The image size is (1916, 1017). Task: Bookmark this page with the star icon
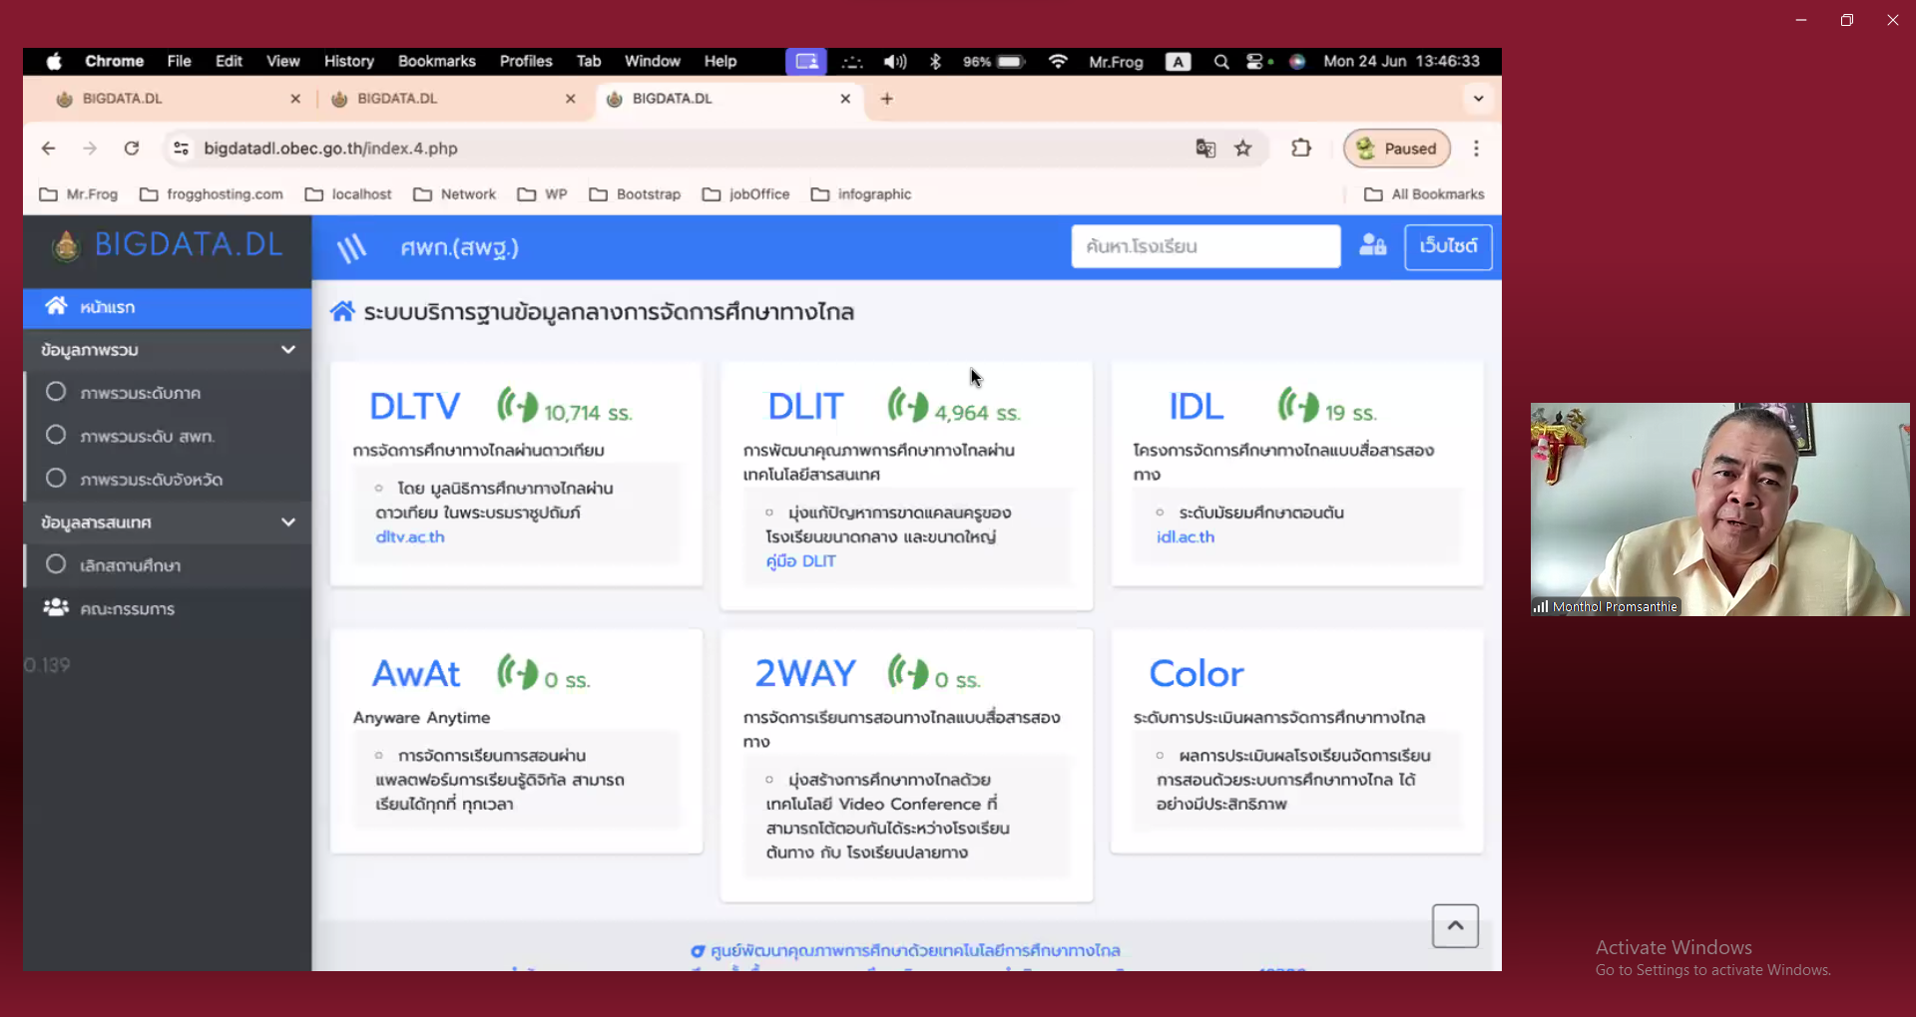tap(1242, 149)
